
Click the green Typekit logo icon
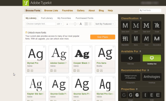click(x=26, y=3)
